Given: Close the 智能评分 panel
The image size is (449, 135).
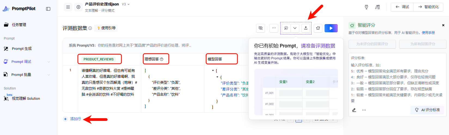Looking at the screenshot, I should (443, 25).
